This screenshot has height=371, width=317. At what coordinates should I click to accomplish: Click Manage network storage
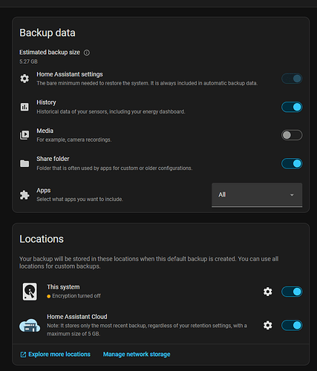coord(137,354)
